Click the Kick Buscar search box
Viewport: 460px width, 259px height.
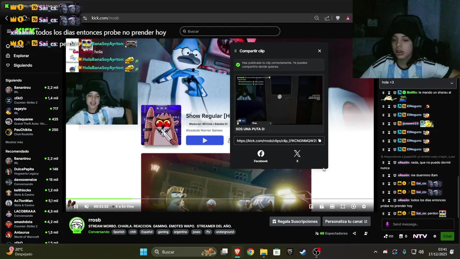pos(230,31)
